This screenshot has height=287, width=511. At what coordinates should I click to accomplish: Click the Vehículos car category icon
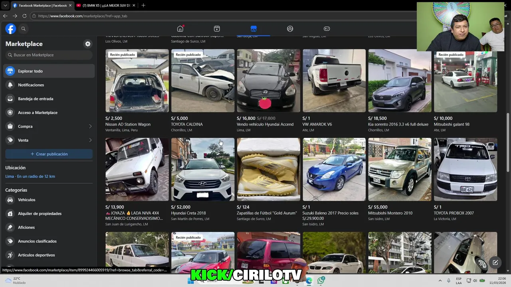coord(10,200)
